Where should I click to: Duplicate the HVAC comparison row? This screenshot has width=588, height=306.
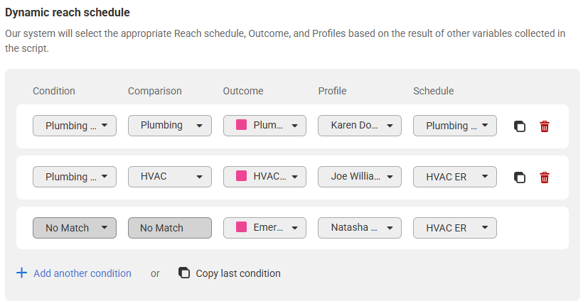click(x=520, y=177)
